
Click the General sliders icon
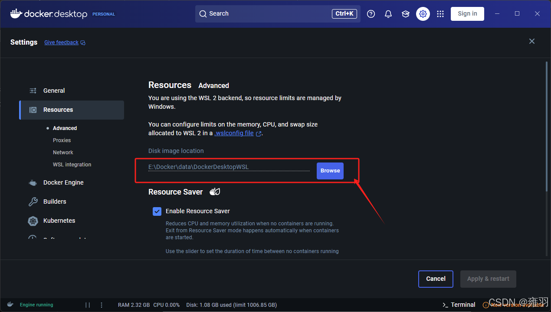pyautogui.click(x=33, y=91)
